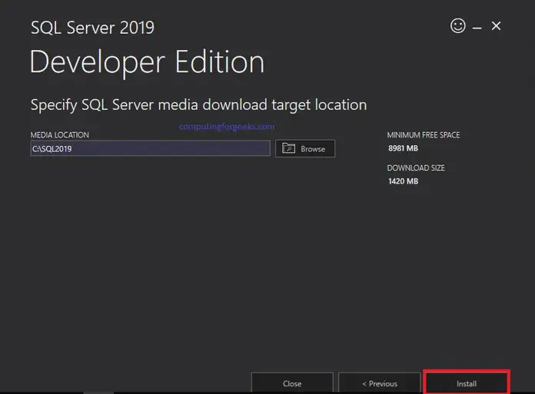Click the 8981 MB value

click(x=404, y=149)
